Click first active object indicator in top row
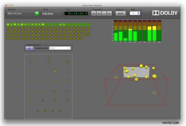 [x=8, y=24]
